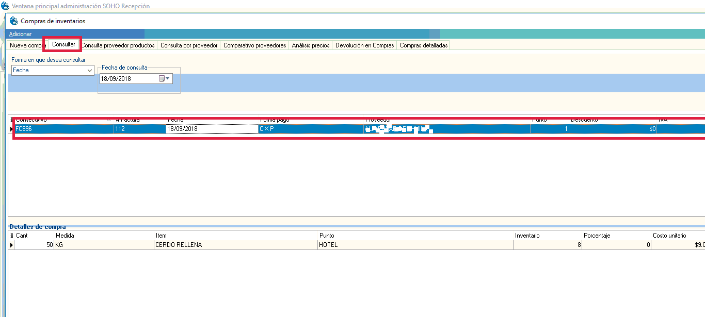Go to the Comparativo proveedores tab
This screenshot has width=705, height=317.
tap(254, 45)
